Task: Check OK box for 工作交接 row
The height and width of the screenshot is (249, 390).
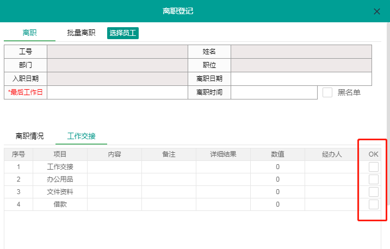Action: [x=374, y=167]
